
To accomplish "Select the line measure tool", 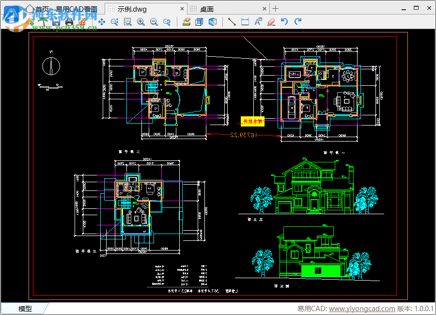I will point(232,21).
